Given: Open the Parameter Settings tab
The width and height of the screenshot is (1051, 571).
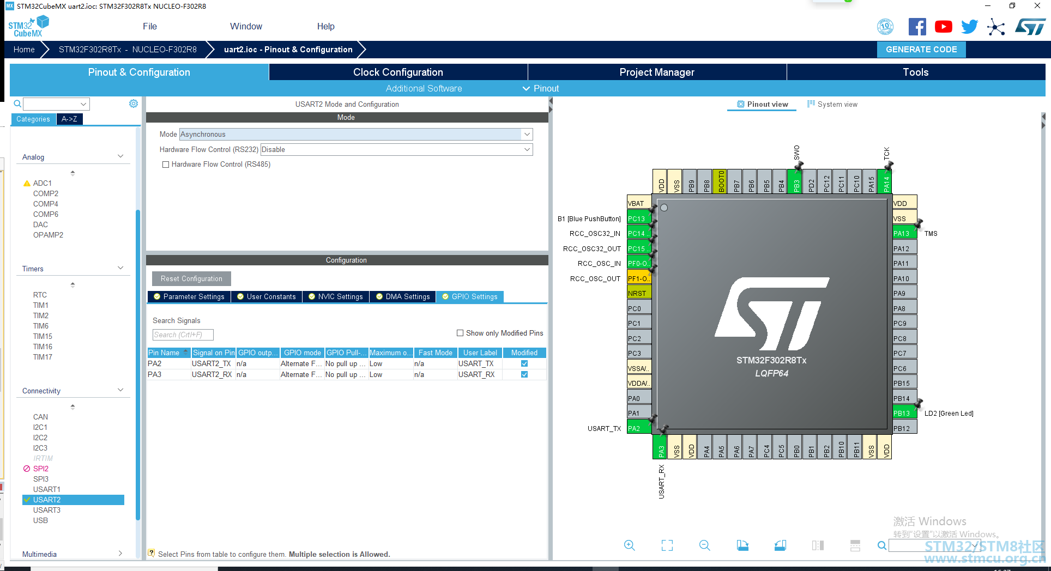Looking at the screenshot, I should click(x=189, y=296).
